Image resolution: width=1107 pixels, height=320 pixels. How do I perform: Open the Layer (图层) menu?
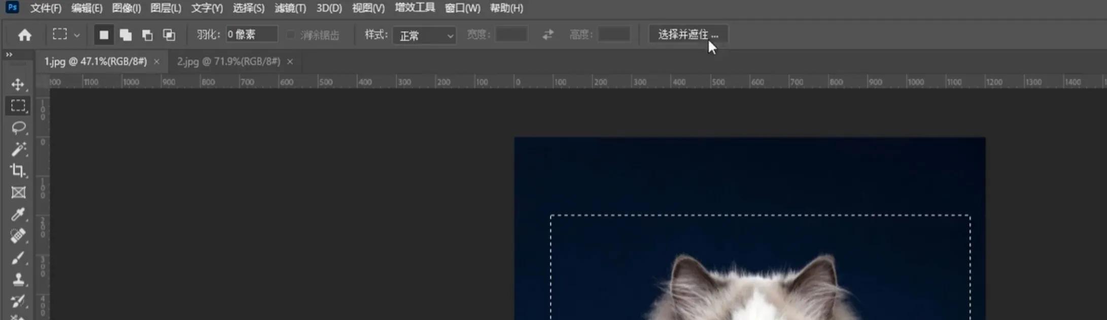click(166, 8)
